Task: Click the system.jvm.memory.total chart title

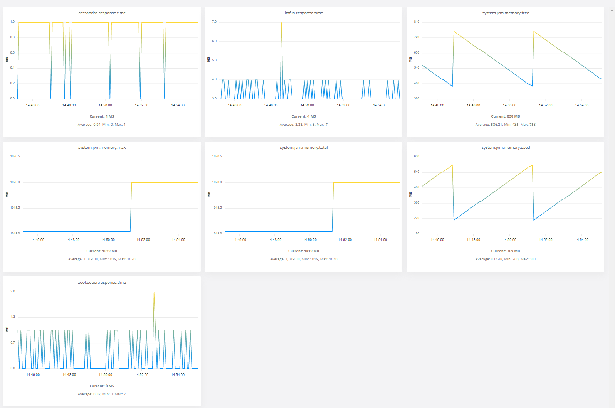Action: tap(304, 148)
